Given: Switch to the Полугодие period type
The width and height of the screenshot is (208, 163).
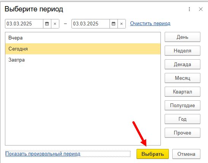Looking at the screenshot, I should pyautogui.click(x=183, y=105).
